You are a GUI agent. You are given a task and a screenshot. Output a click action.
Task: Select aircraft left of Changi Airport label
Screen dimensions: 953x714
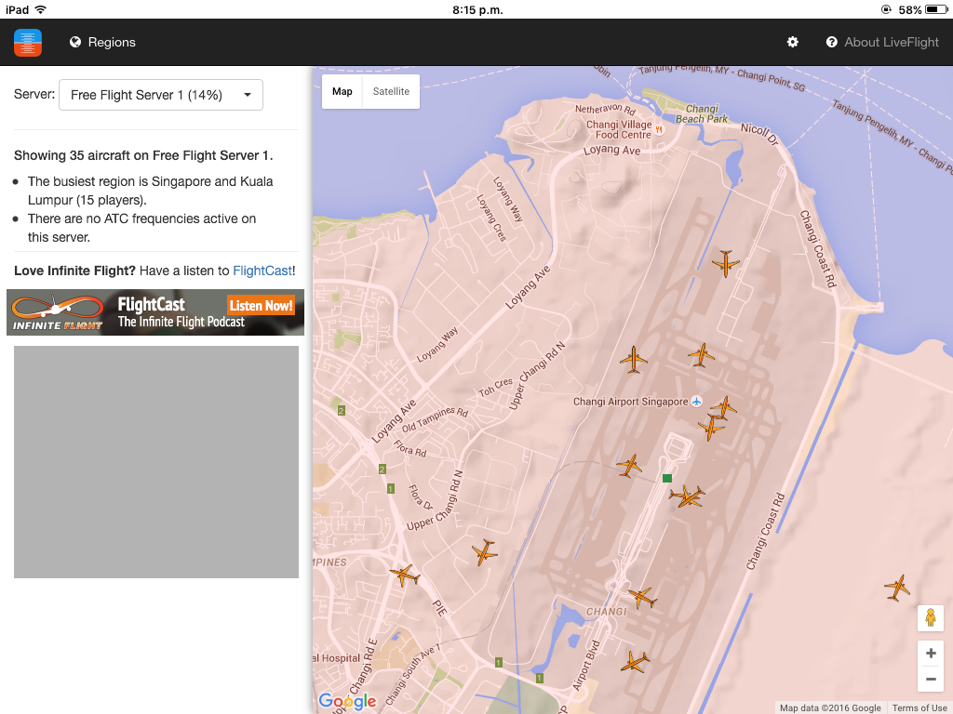click(x=633, y=360)
